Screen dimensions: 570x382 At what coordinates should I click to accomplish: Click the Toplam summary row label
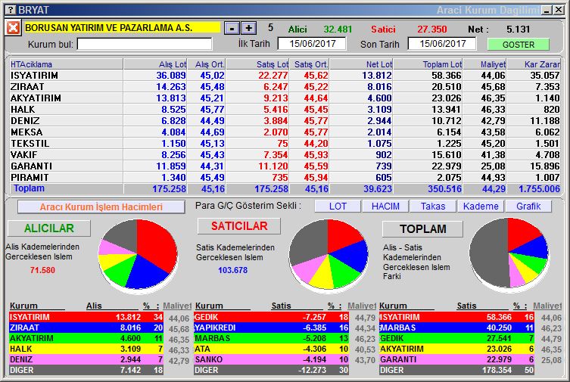coord(29,188)
